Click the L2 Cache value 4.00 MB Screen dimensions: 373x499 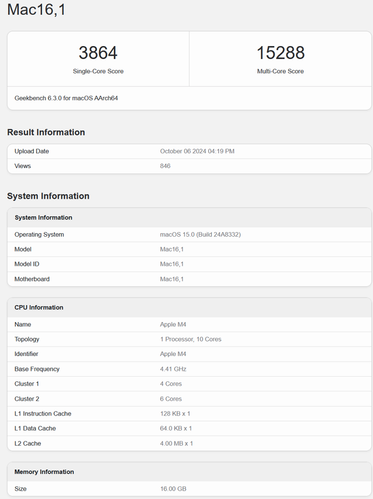pos(177,444)
